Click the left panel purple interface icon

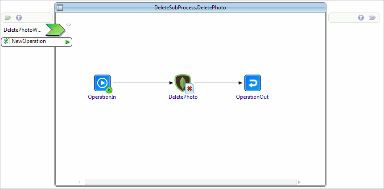tap(19, 18)
